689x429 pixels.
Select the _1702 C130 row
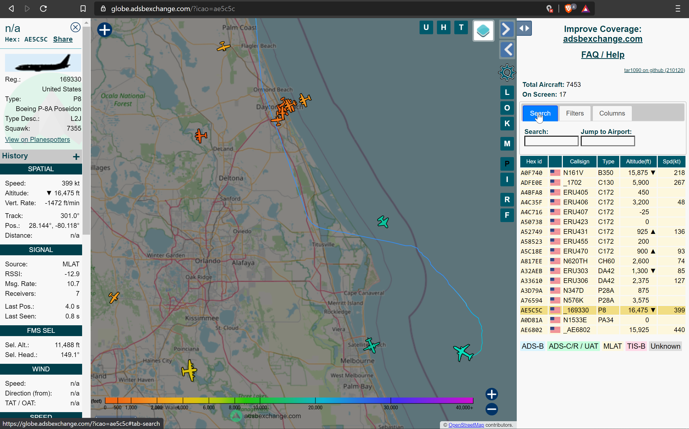tap(603, 183)
